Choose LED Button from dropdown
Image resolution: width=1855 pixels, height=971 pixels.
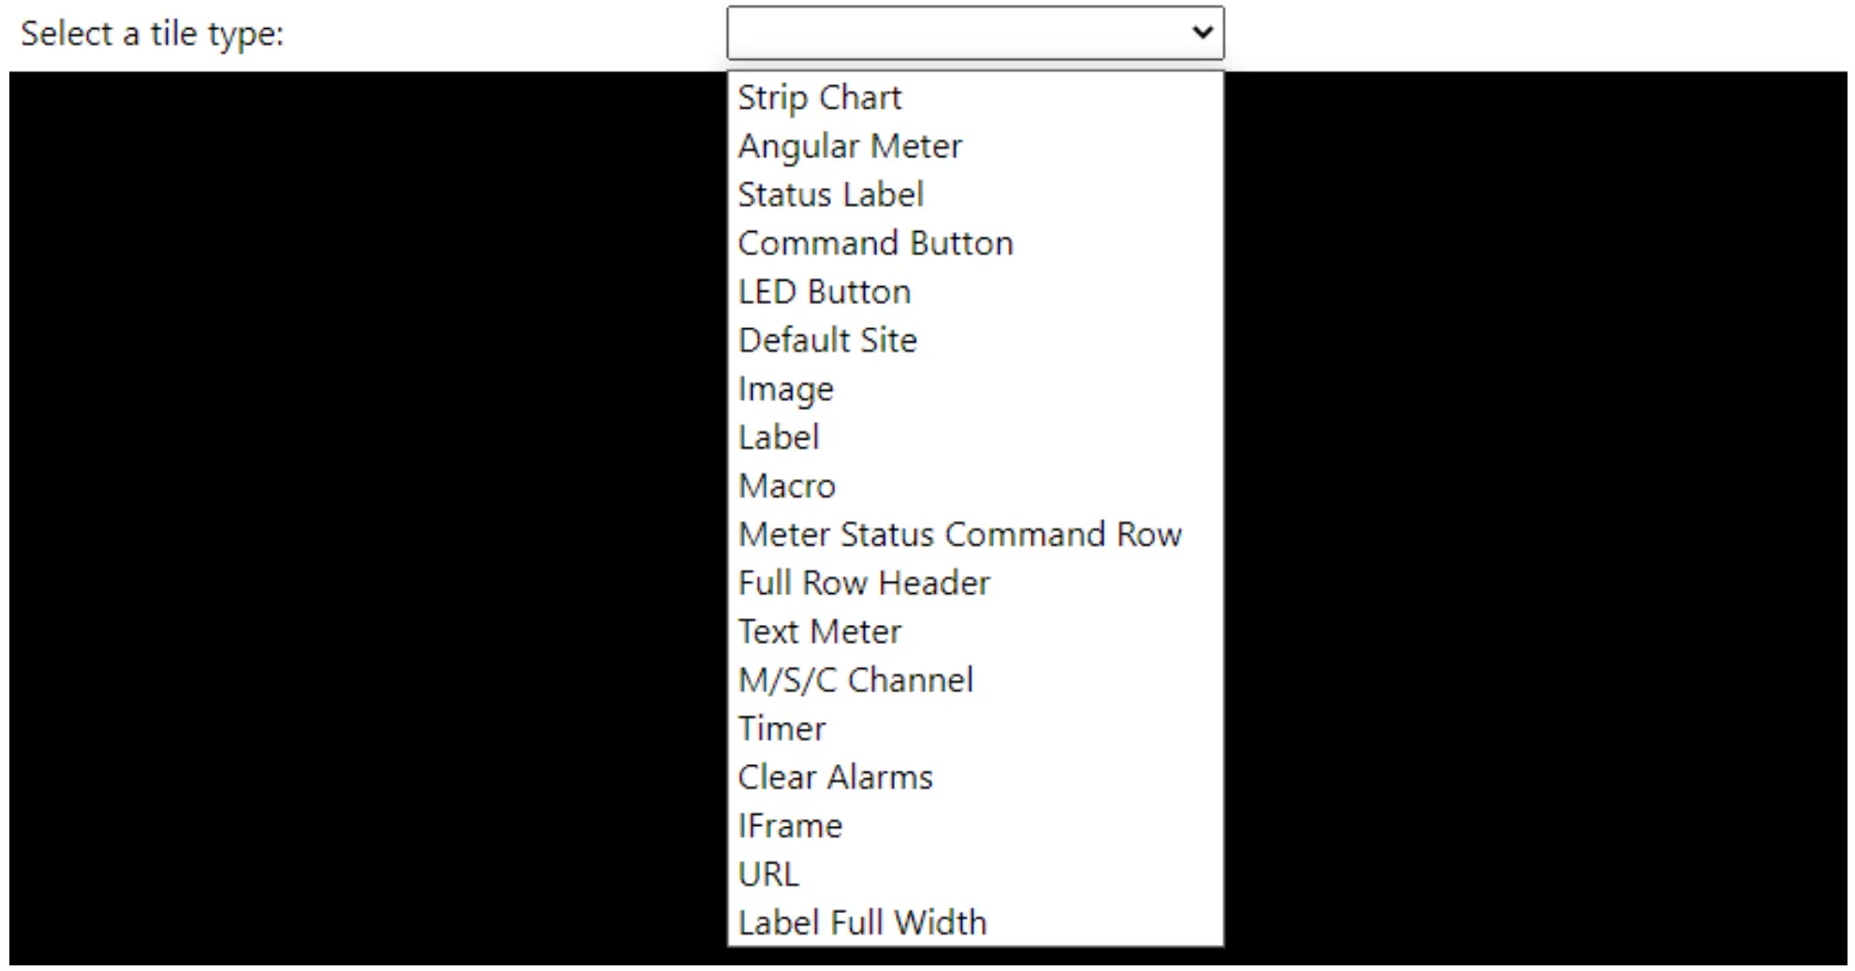(x=824, y=293)
